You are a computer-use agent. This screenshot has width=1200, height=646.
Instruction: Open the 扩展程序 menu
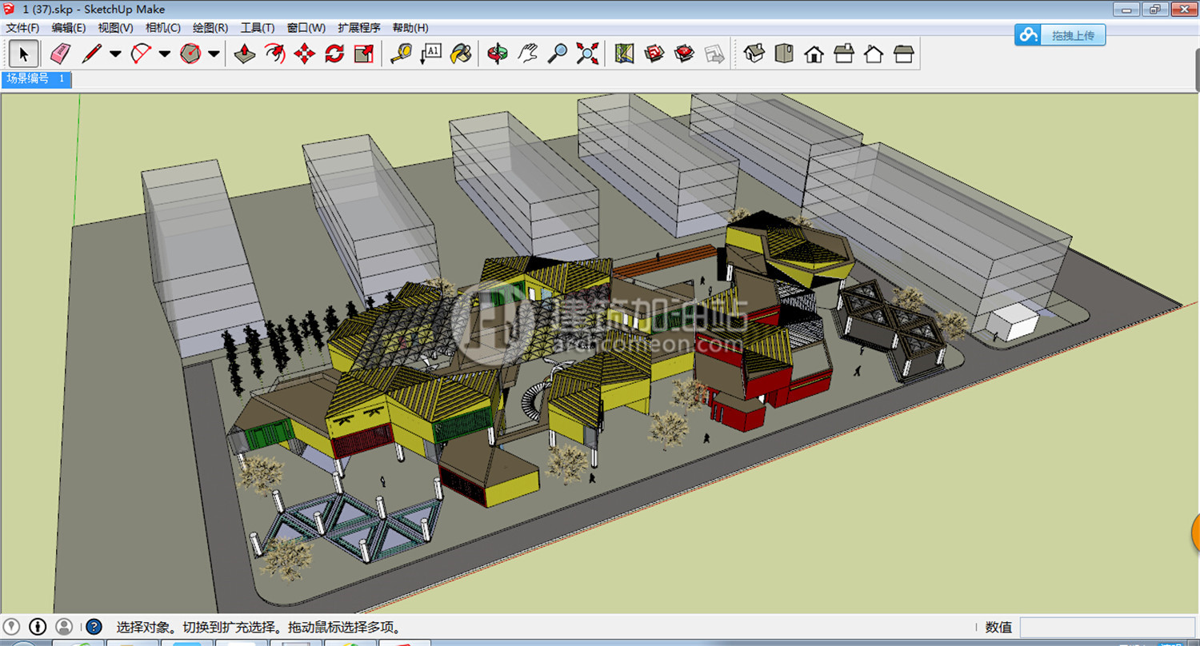pyautogui.click(x=359, y=27)
